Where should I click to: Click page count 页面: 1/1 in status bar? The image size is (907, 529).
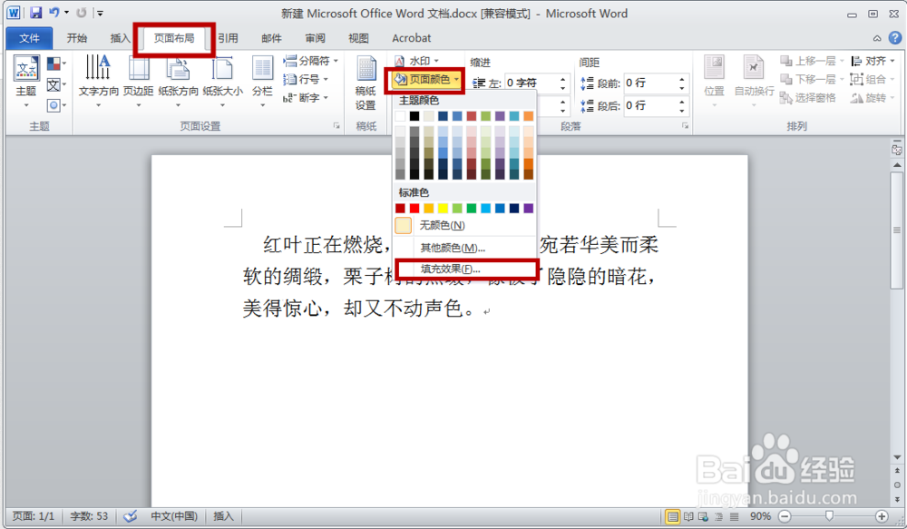pyautogui.click(x=34, y=516)
